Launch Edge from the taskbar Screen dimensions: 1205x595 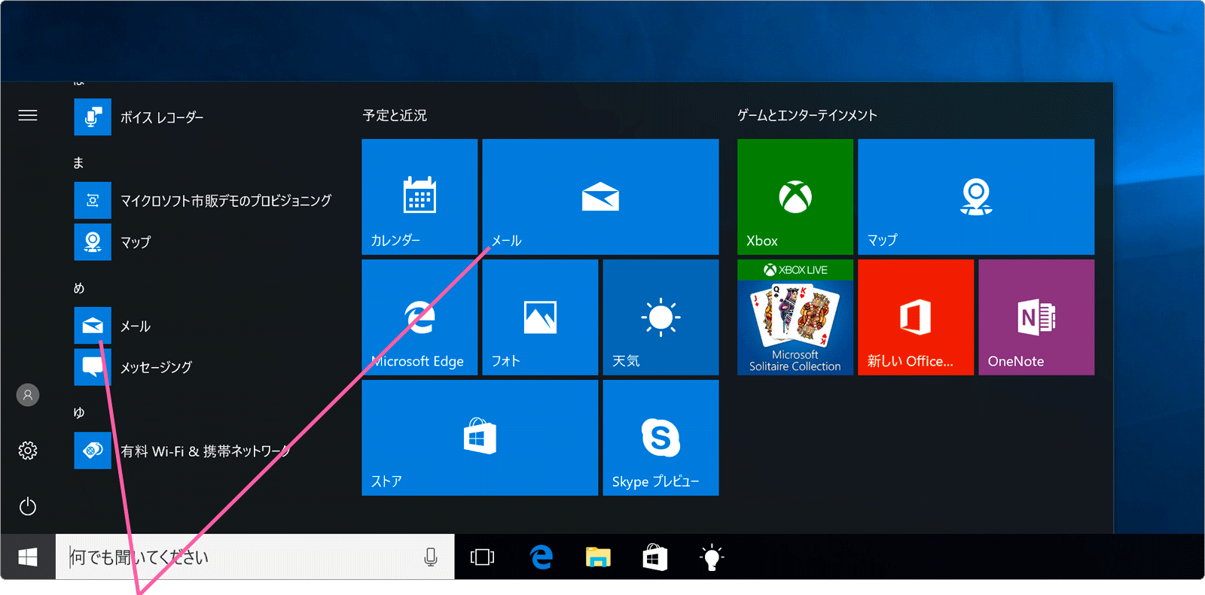click(541, 557)
